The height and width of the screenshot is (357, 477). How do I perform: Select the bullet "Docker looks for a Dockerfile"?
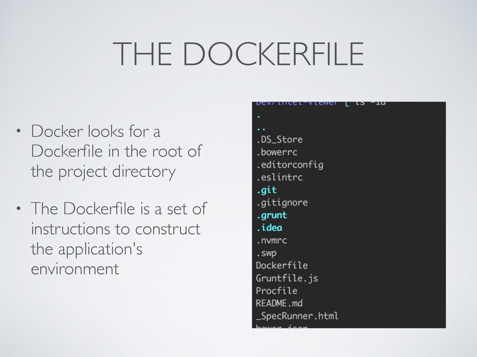[x=116, y=151]
